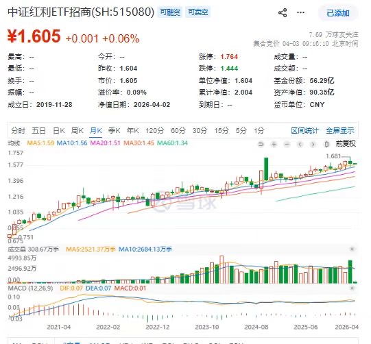Screen dimensions: 371x344
Task: Click the DIF:0.07 MACD value
Action: pos(71,288)
